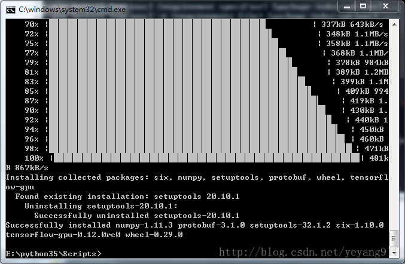Click 'wheel-0.29.0' text
The height and width of the screenshot is (264, 405).
pyautogui.click(x=154, y=235)
